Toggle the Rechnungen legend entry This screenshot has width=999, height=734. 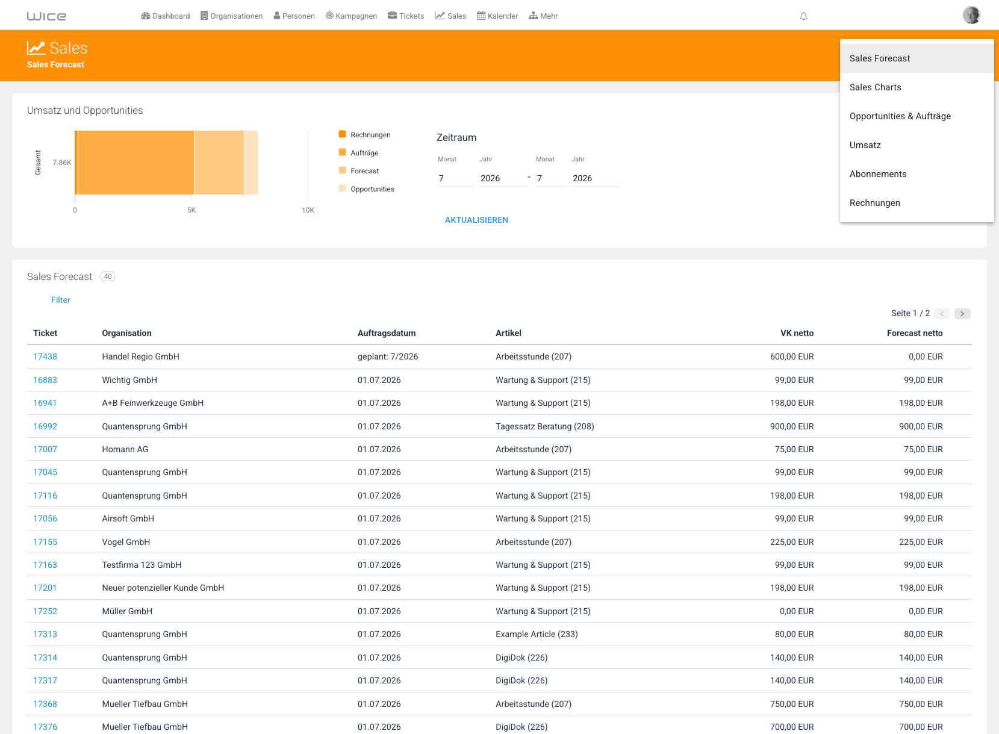365,135
